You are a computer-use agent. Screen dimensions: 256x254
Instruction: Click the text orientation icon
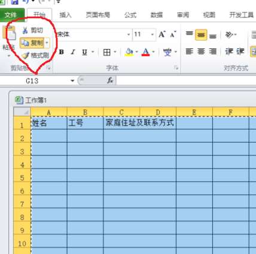tap(229, 35)
